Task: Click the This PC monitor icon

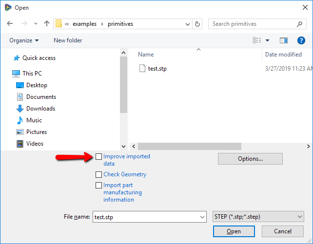Action: click(16, 74)
